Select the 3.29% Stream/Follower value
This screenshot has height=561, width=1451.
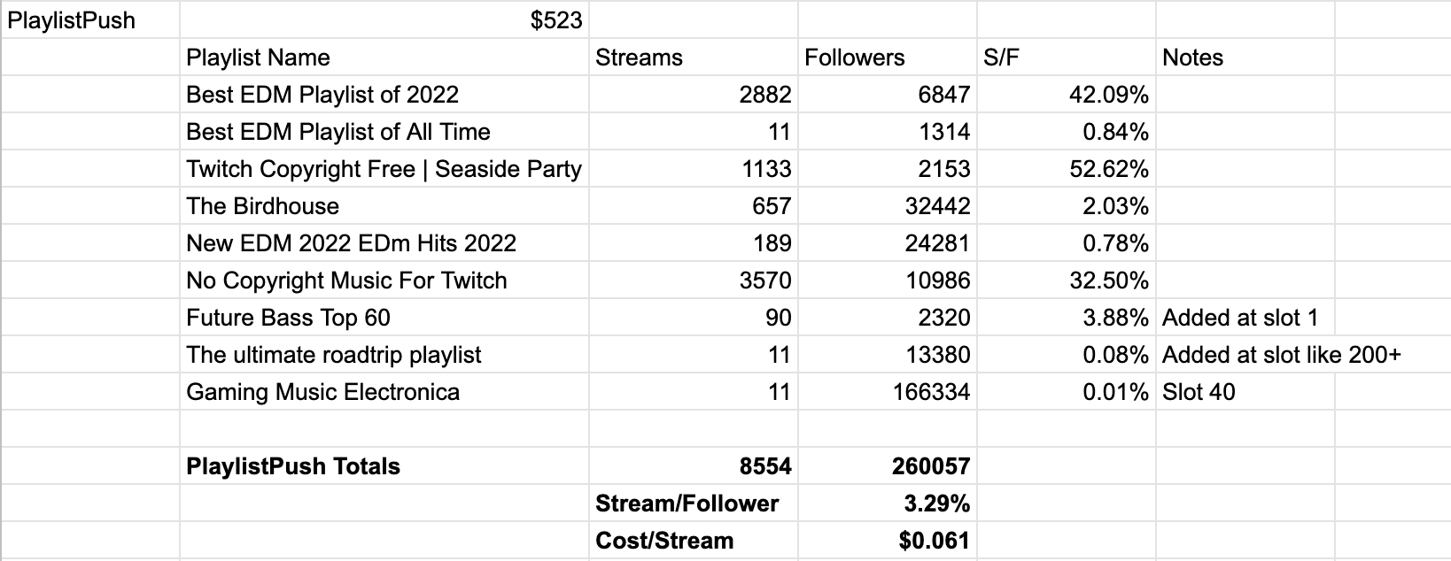pos(888,503)
